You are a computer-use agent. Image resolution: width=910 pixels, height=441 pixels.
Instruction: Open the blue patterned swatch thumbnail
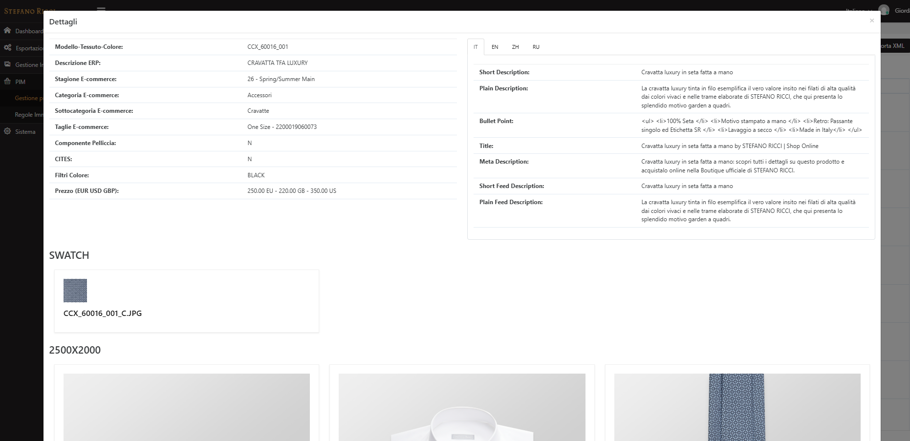pyautogui.click(x=75, y=291)
